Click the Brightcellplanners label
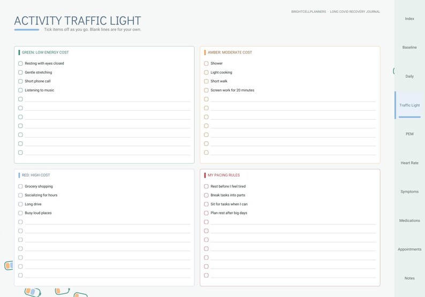425x297 pixels. coord(309,12)
